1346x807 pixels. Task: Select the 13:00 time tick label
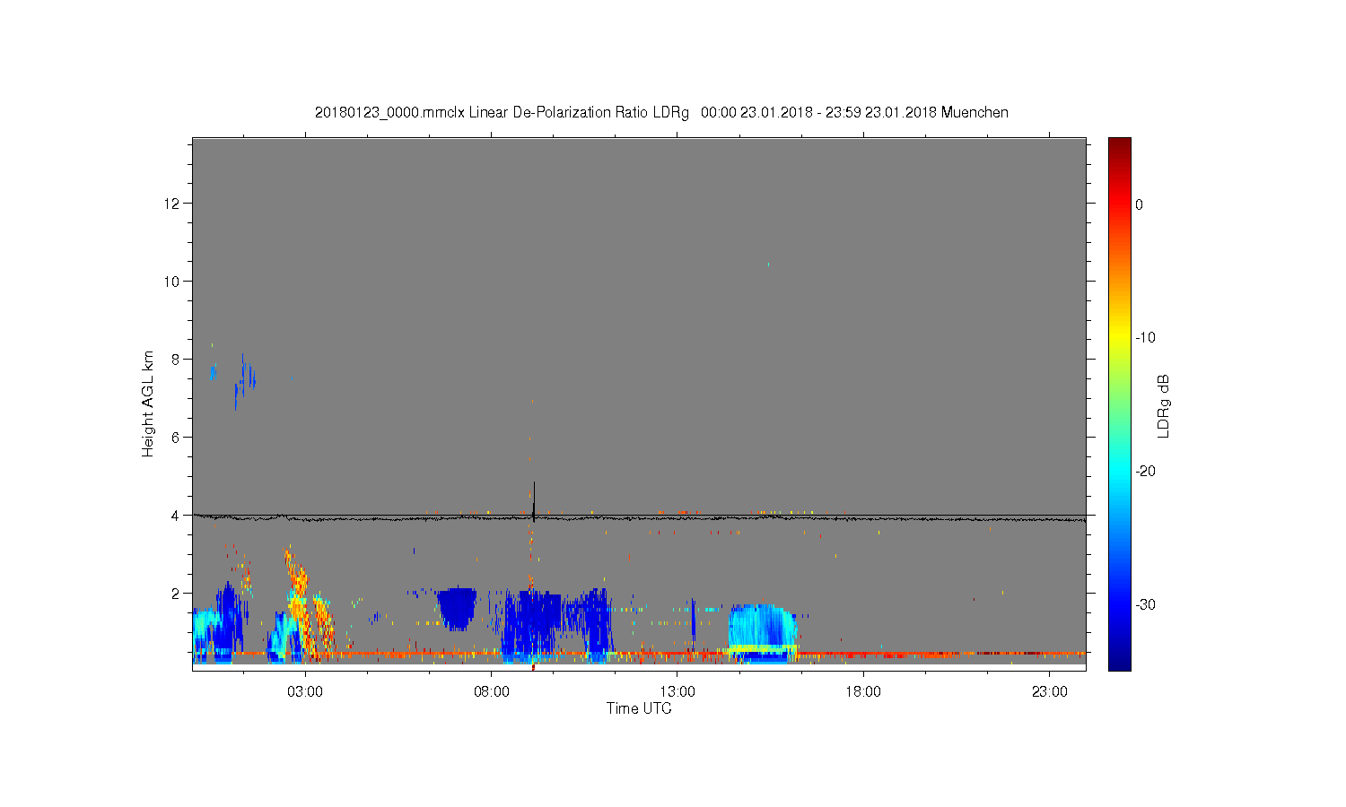coord(677,692)
